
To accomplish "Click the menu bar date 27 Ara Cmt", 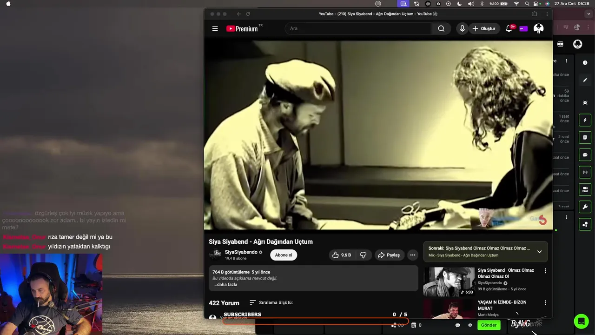I will pyautogui.click(x=565, y=4).
